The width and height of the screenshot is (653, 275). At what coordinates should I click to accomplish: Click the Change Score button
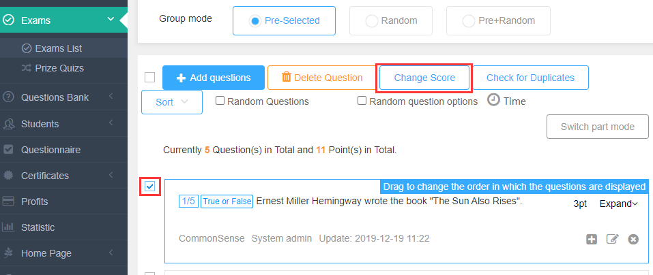point(424,78)
